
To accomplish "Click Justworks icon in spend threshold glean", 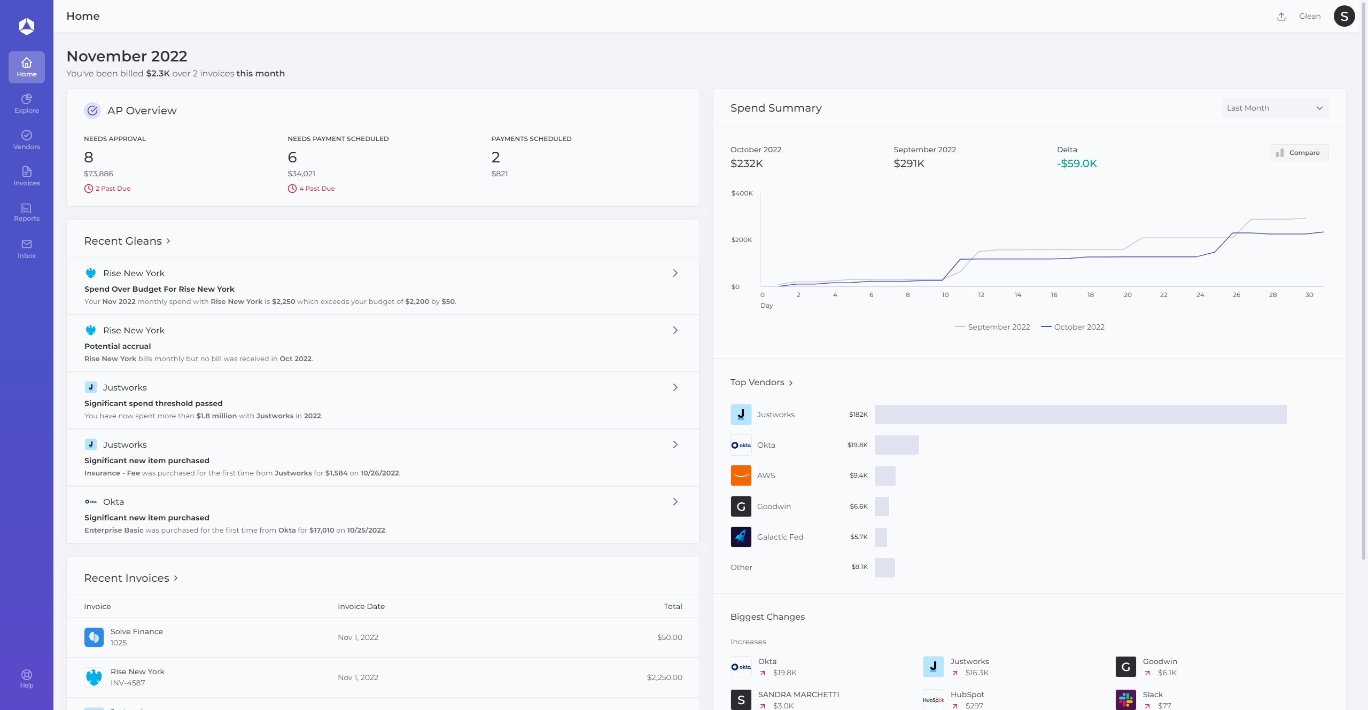I will [91, 387].
